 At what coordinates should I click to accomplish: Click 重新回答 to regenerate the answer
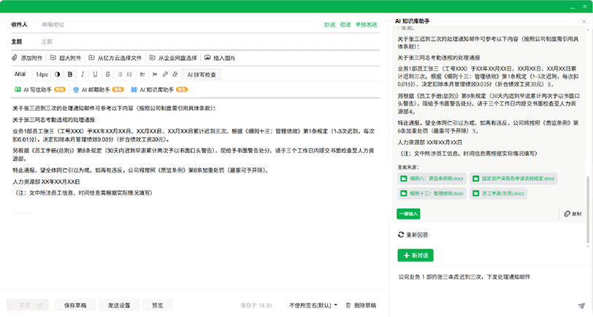(413, 235)
